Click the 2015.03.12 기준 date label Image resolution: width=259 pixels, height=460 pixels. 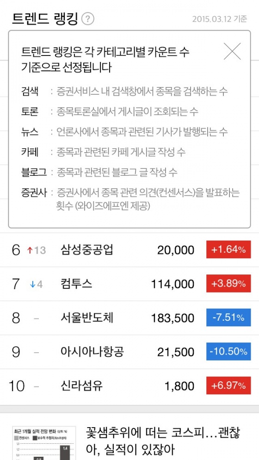(x=220, y=19)
